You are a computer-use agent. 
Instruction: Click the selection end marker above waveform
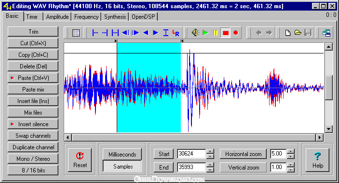[x=182, y=41]
